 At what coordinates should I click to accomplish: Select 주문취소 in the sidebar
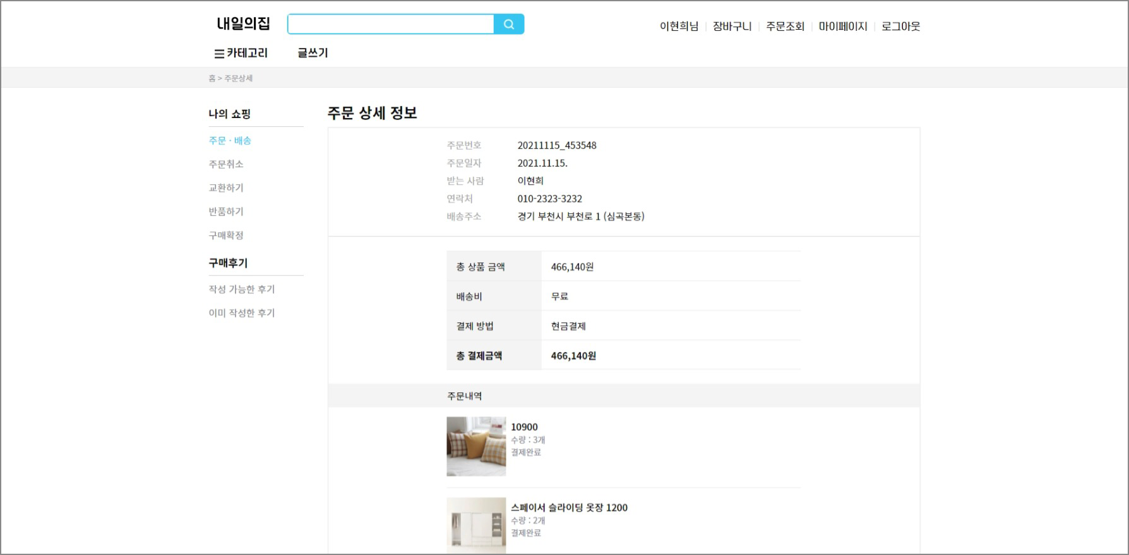pos(226,165)
